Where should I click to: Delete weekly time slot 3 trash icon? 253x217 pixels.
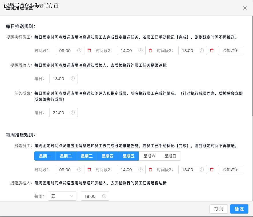212,169
